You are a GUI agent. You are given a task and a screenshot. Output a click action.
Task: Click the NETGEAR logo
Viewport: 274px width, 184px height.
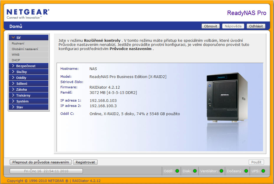coord(28,14)
